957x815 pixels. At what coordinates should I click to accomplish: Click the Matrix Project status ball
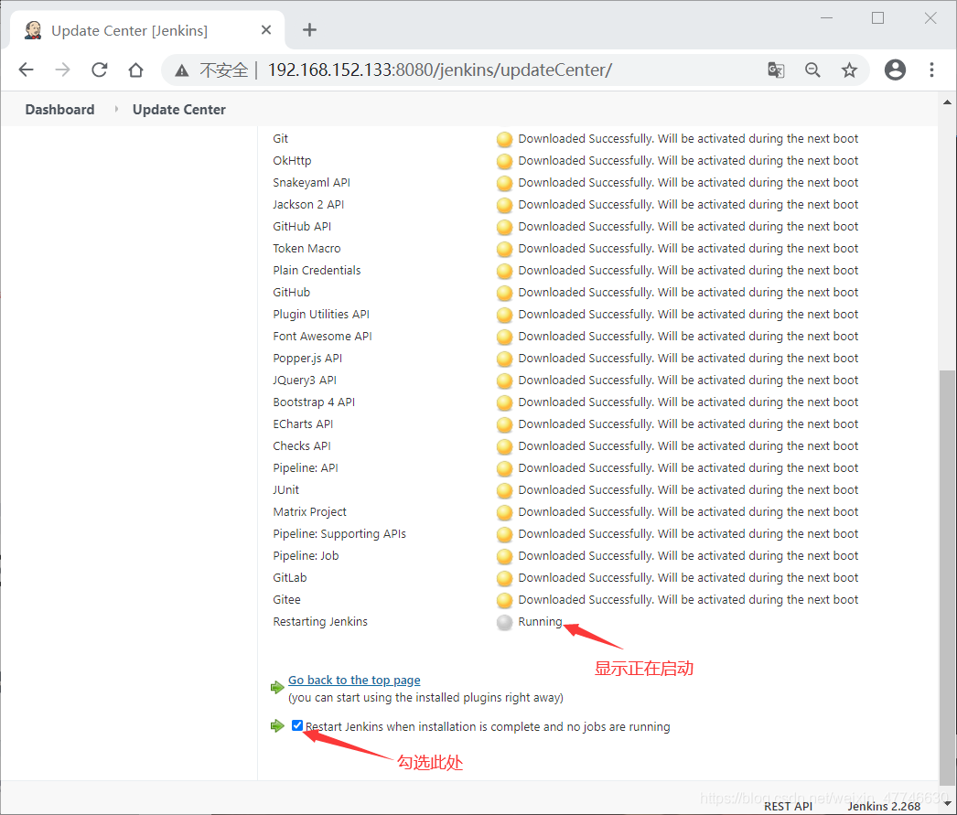[504, 512]
